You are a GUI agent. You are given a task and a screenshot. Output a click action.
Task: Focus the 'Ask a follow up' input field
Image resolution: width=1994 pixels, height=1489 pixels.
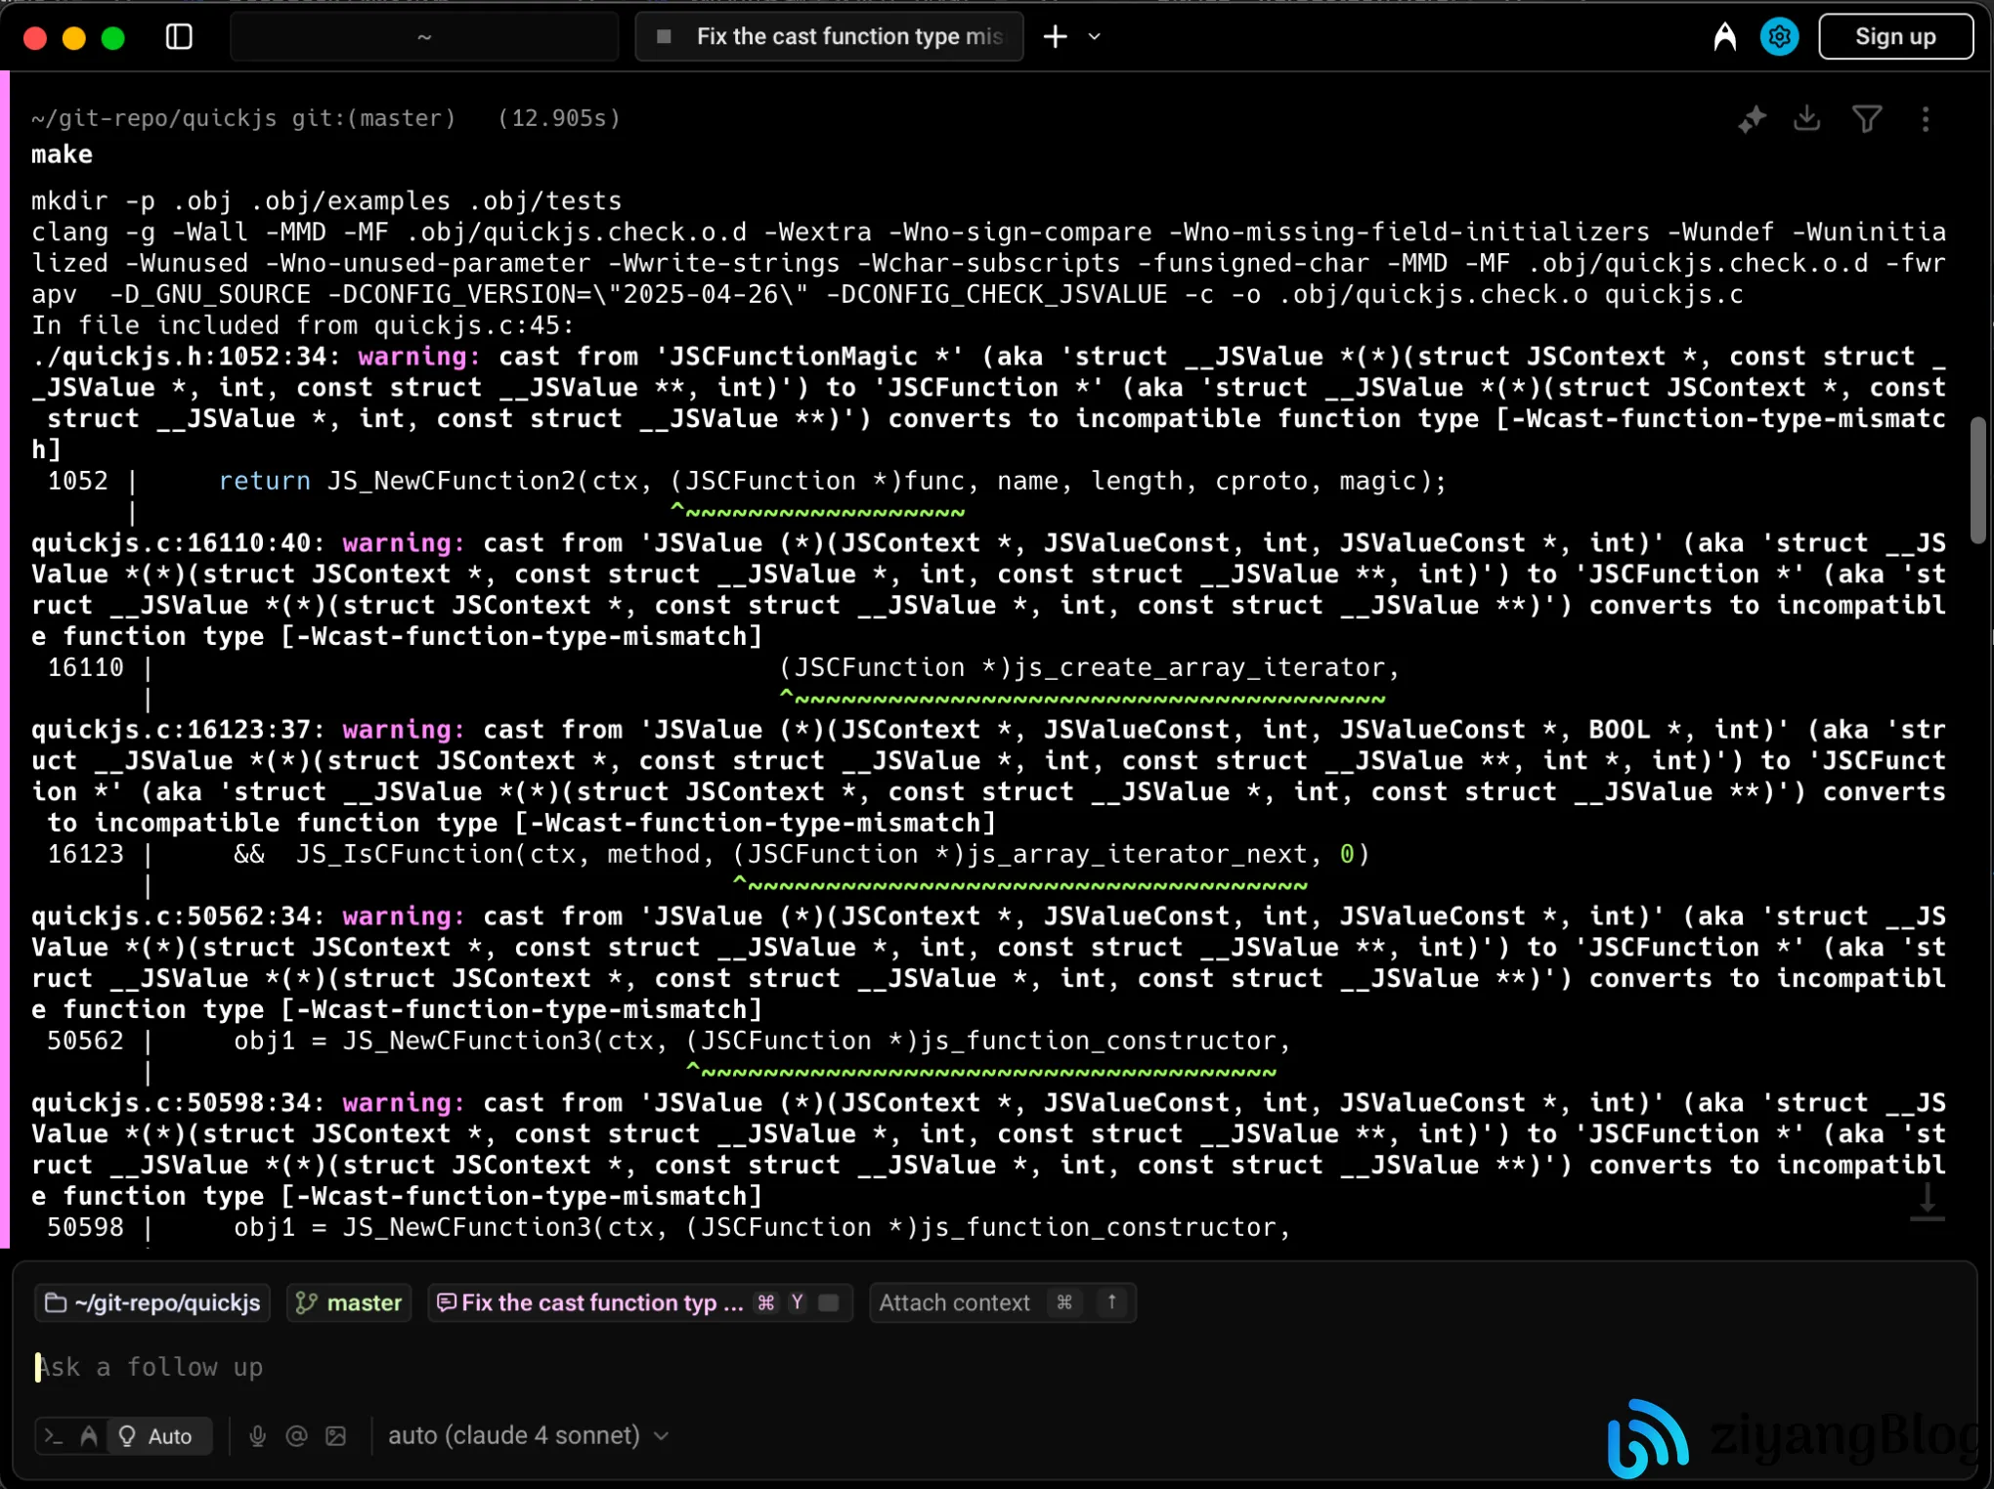coord(997,1367)
